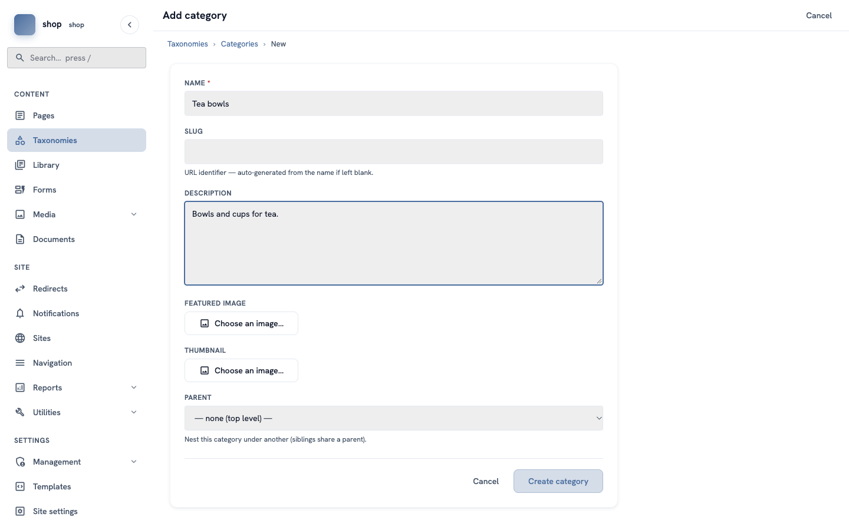Click the Forms icon
The height and width of the screenshot is (530, 849).
click(20, 190)
